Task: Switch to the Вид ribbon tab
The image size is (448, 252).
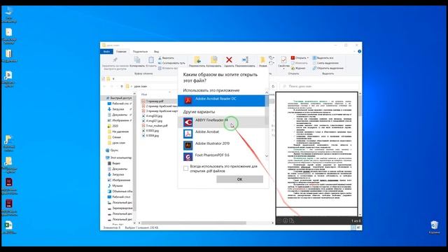Action: pyautogui.click(x=156, y=51)
